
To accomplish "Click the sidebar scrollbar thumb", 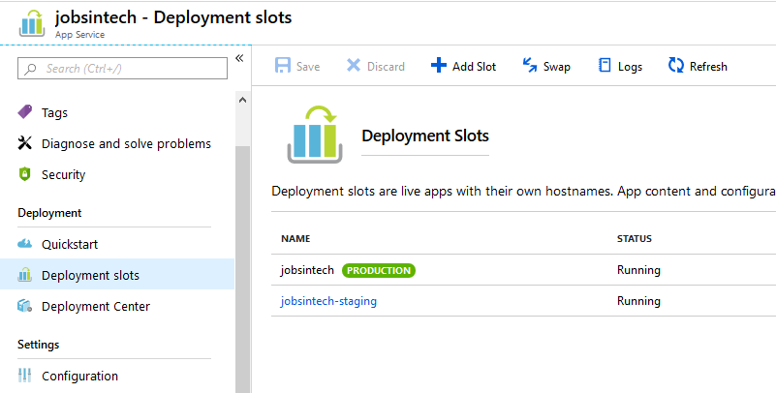I will [242, 269].
